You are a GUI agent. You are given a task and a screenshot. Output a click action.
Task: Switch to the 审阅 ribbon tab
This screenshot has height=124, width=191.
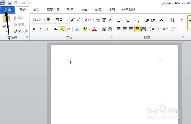click(98, 10)
